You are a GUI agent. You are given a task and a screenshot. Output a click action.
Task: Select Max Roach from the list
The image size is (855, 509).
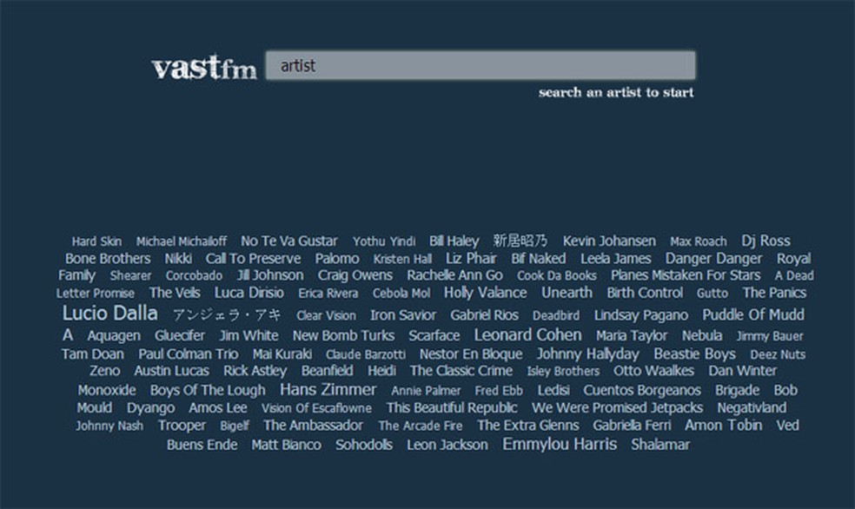coord(699,241)
